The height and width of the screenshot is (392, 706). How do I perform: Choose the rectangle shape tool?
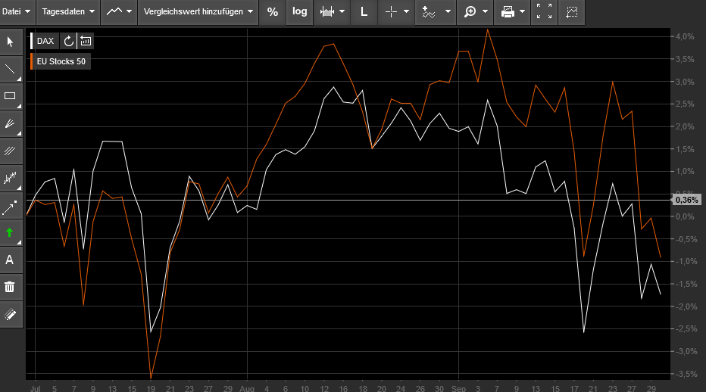(11, 96)
